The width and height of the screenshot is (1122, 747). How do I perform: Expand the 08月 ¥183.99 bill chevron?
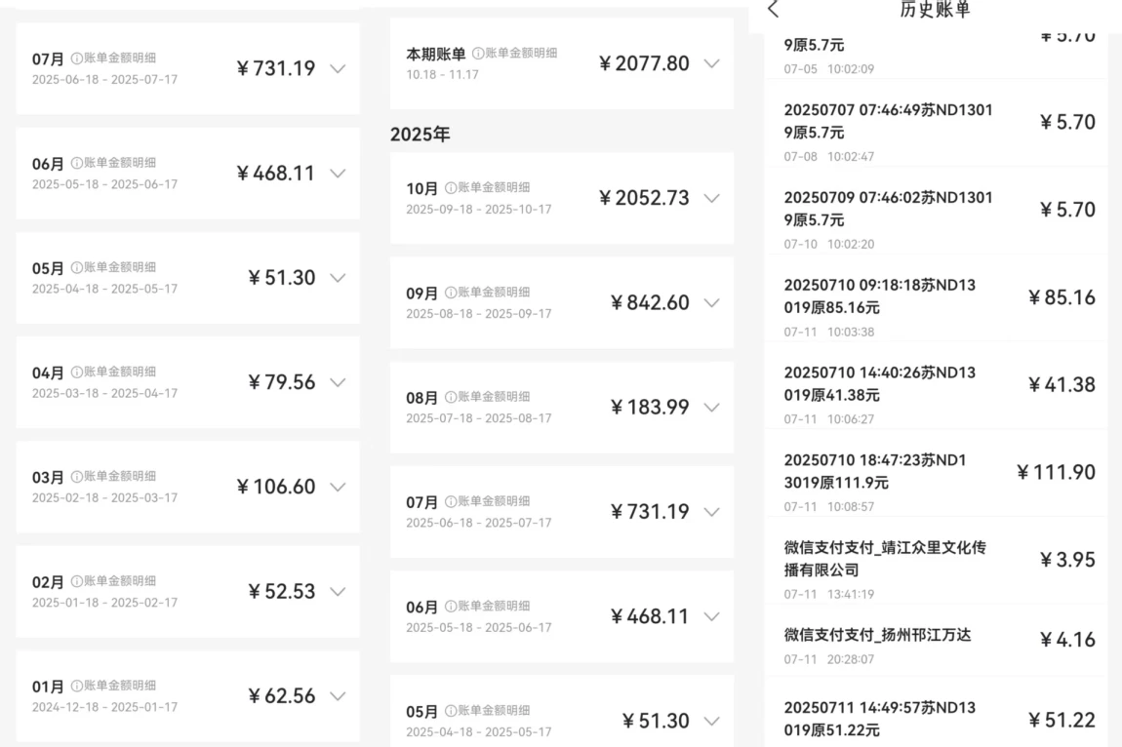[x=711, y=407]
